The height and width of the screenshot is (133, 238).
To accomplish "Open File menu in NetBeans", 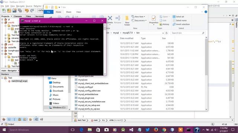I will tap(2, 6).
